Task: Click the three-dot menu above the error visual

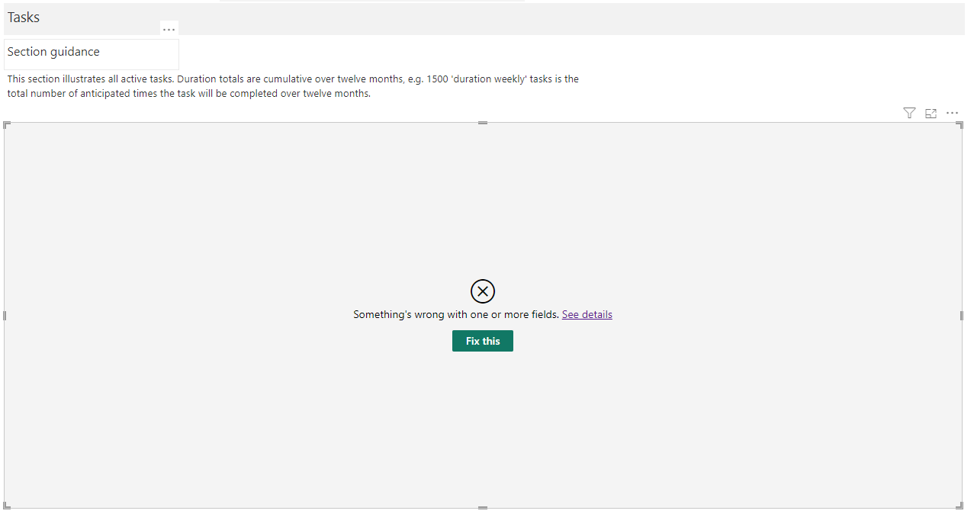Action: coord(952,113)
